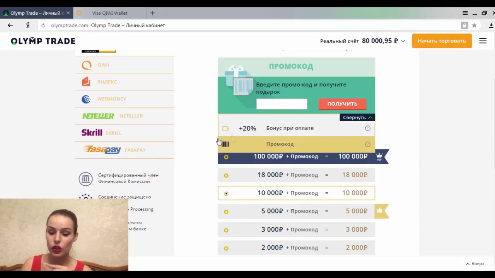Click the thumbs-up badge on 5 000₽ row
Screen dimensions: 495x278
point(379,211)
